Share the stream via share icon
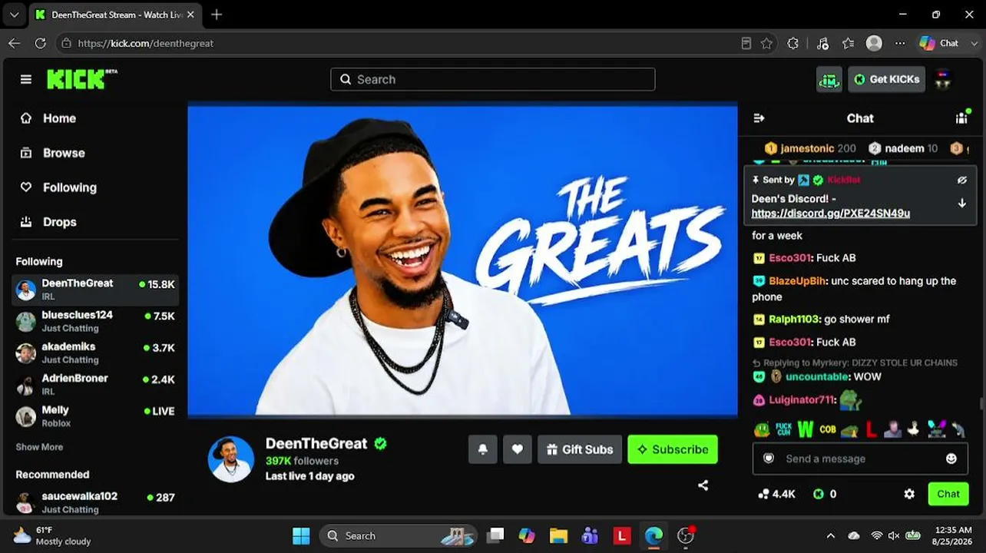 pos(703,485)
